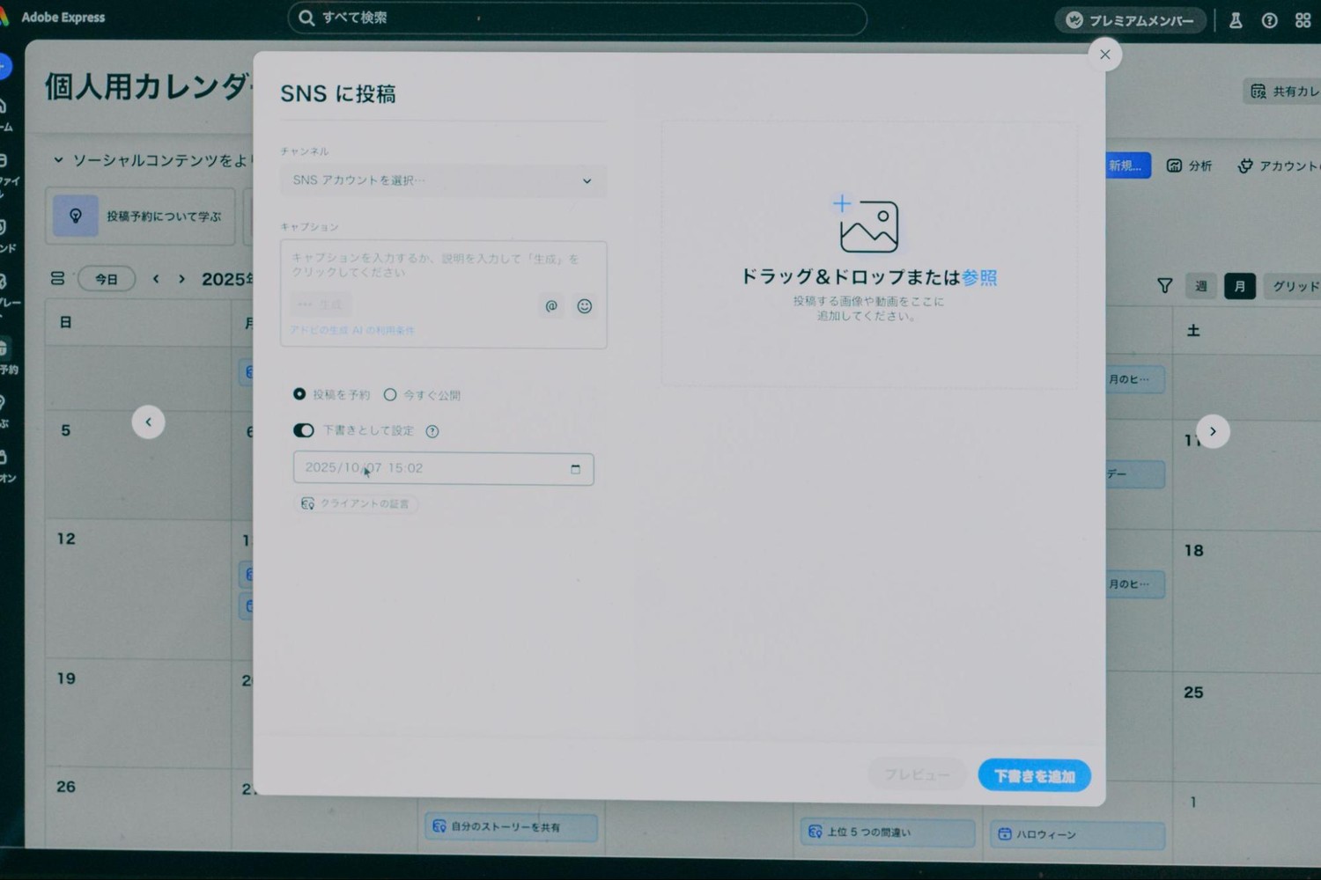Open the SNS アカウントを選択 dropdown
This screenshot has height=880, width=1321.
click(x=443, y=180)
